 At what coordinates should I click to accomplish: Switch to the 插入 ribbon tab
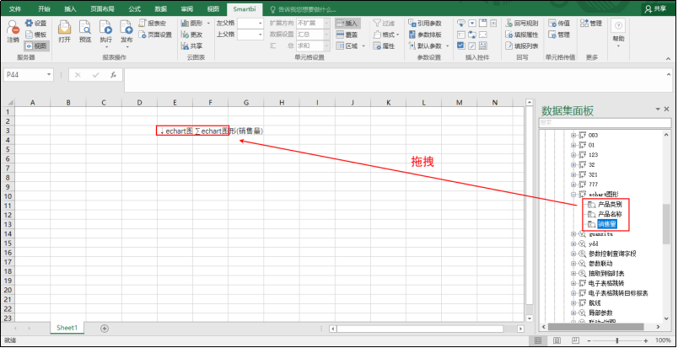click(70, 8)
